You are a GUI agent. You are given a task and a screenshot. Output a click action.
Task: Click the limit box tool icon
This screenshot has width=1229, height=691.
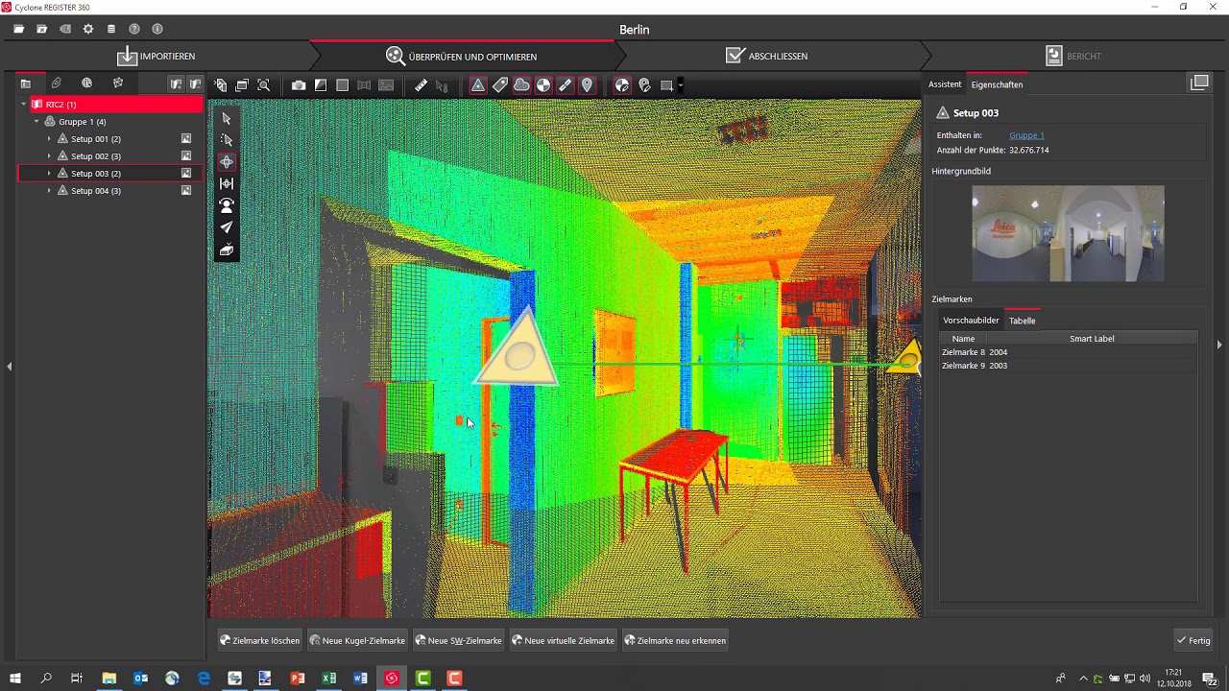pyautogui.click(x=227, y=250)
